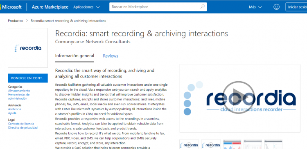Viewport: 307px width, 149px height.
Task: Select the red and blue chart thumbnail
Action: [x=232, y=145]
